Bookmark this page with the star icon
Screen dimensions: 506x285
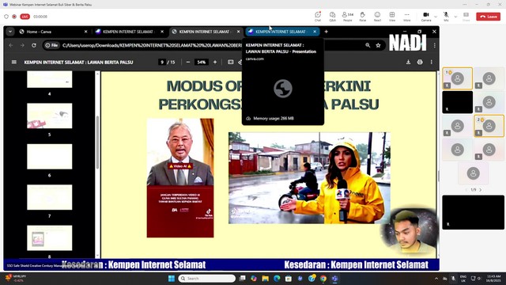(x=378, y=45)
